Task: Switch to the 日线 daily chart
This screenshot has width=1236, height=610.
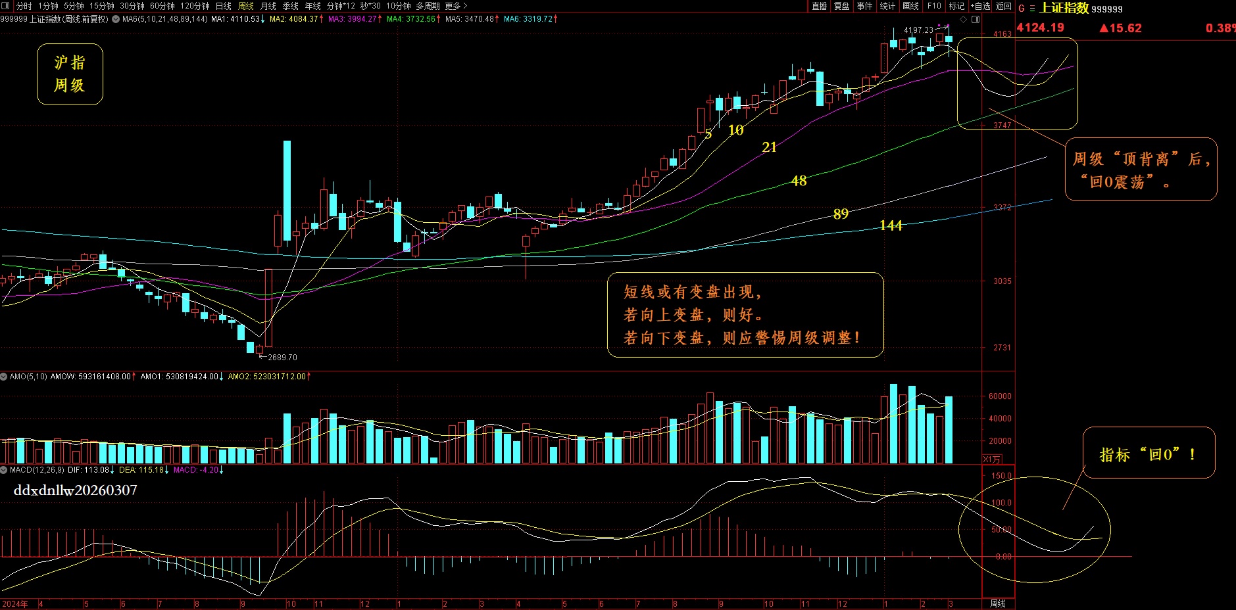Action: coord(224,6)
